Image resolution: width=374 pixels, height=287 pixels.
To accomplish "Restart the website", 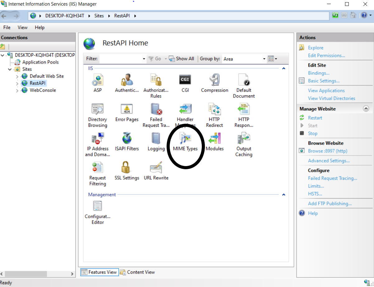I will coord(315,118).
